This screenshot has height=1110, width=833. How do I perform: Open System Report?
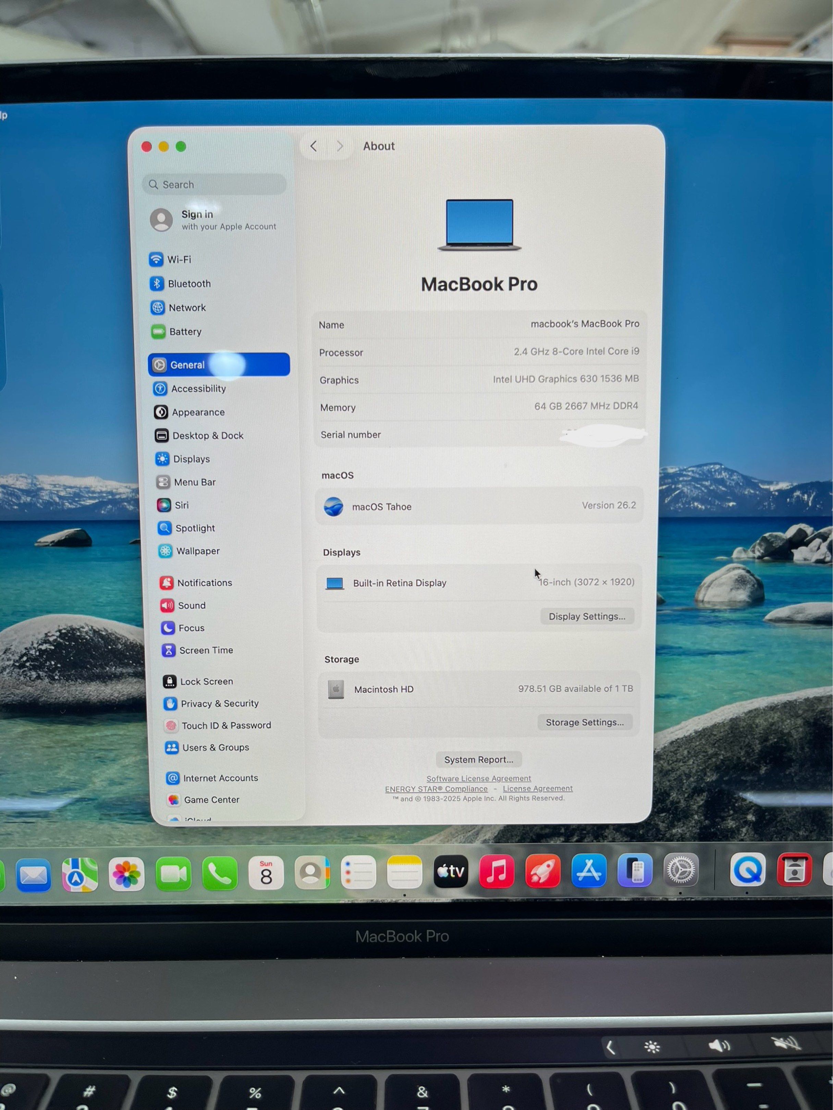[479, 759]
